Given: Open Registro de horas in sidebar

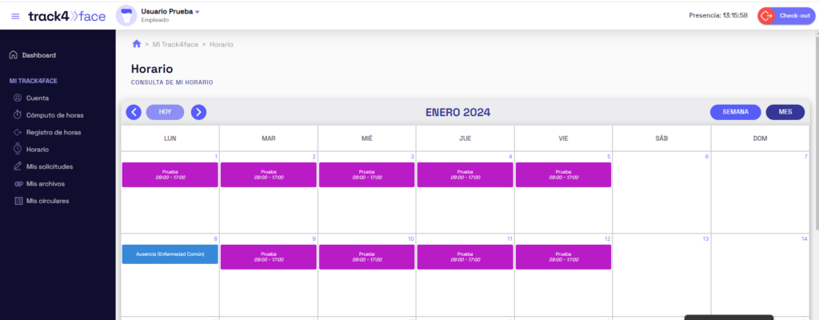Looking at the screenshot, I should 53,132.
